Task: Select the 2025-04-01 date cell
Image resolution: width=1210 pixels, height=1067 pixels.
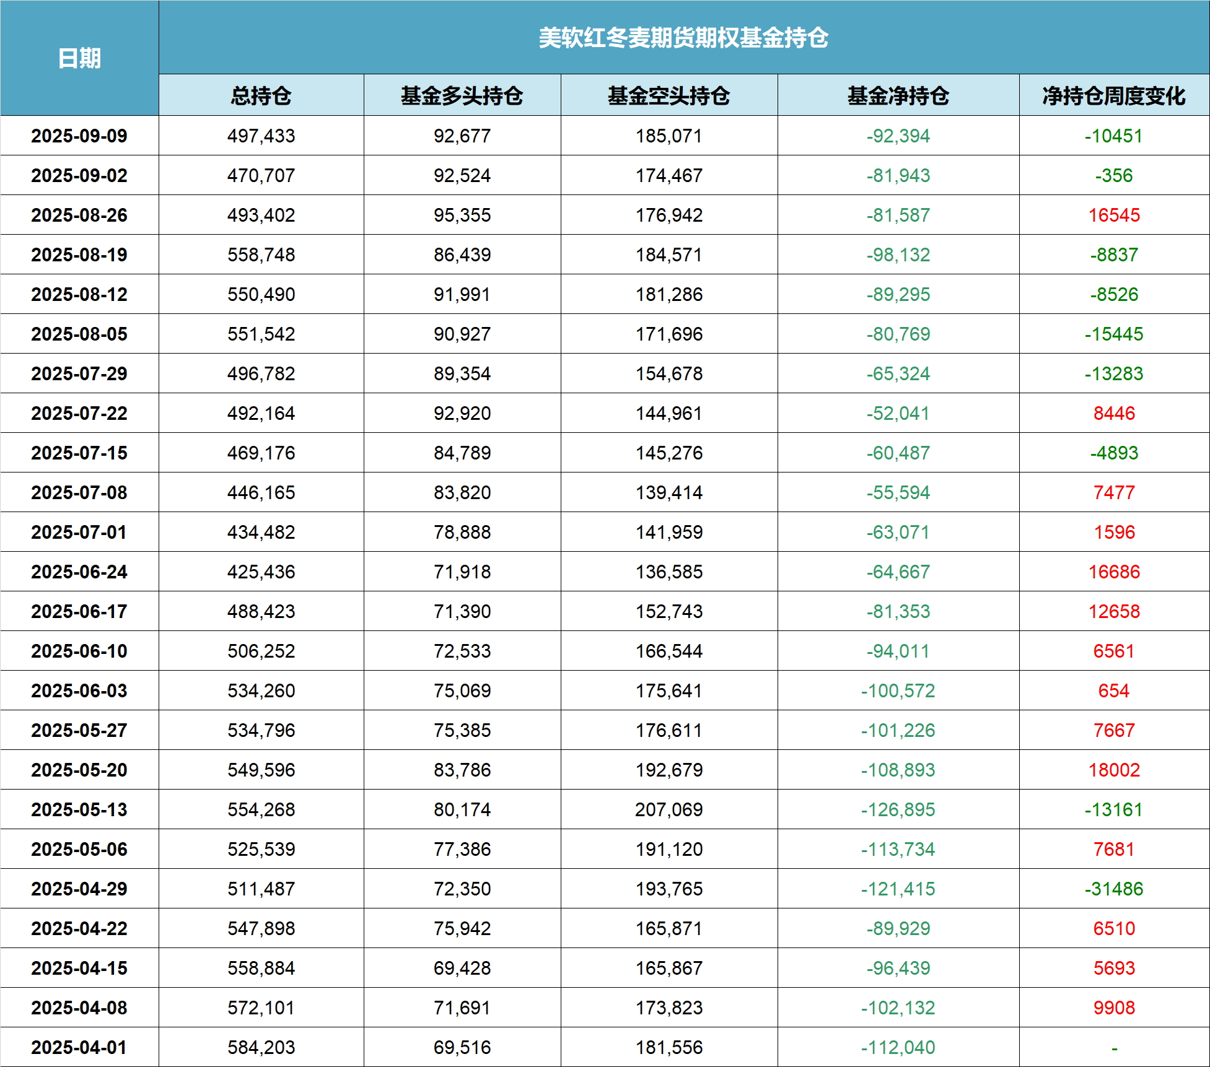Action: tap(79, 1047)
